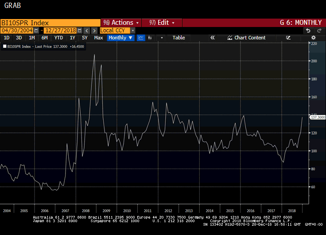The image size is (326, 235).
Task: Shift date range back with left arrow
Action: tap(87, 30)
